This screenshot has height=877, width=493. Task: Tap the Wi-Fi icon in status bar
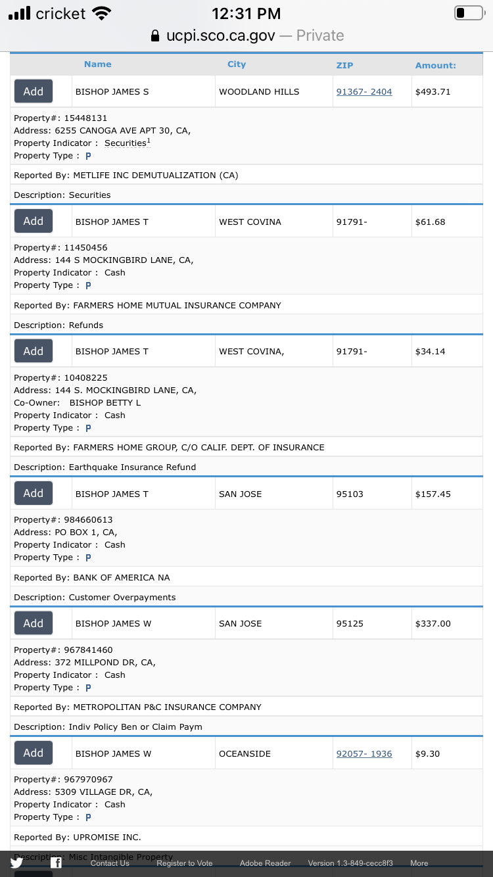[x=101, y=13]
